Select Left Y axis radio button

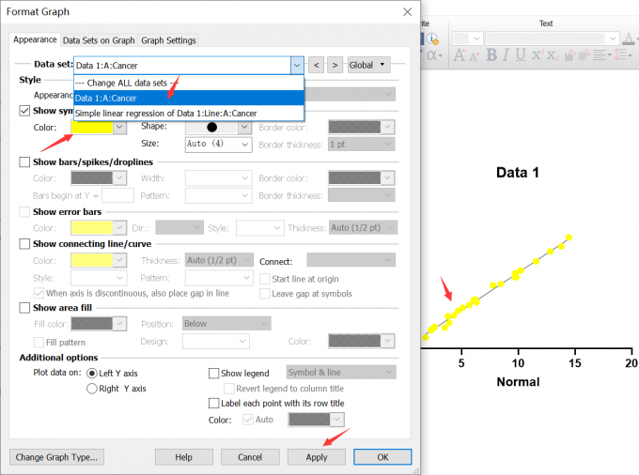coord(92,374)
